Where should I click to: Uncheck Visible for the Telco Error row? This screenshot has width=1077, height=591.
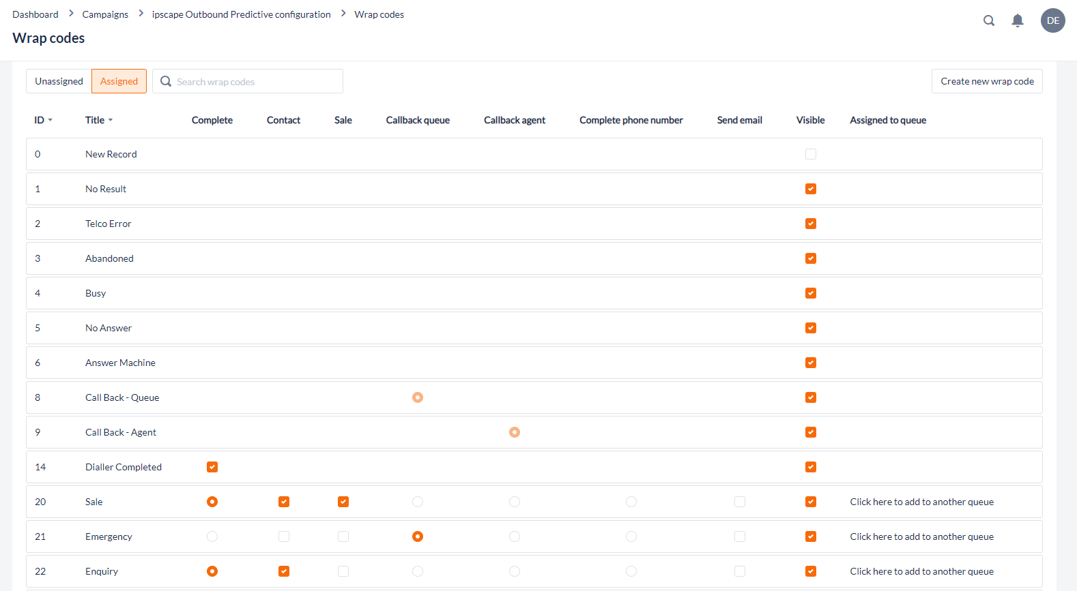810,224
